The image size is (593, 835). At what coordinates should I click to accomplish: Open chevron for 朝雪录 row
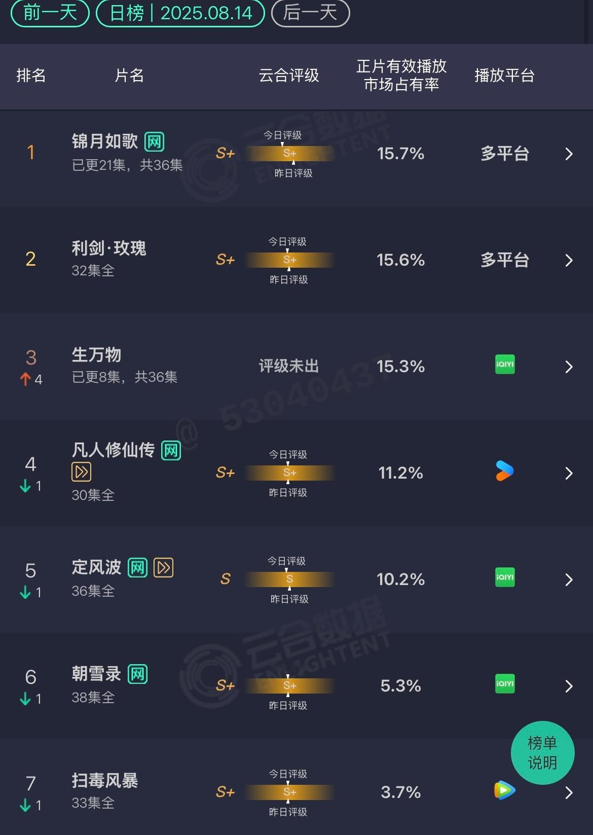[x=569, y=686]
